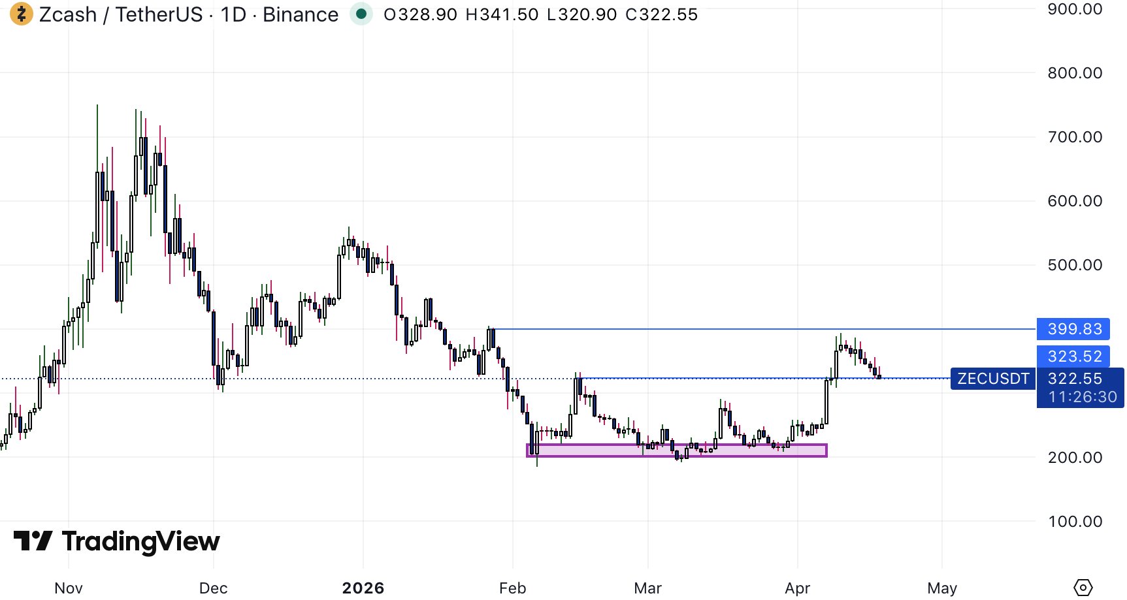
Task: Click the 2026 label on time axis
Action: click(x=363, y=588)
